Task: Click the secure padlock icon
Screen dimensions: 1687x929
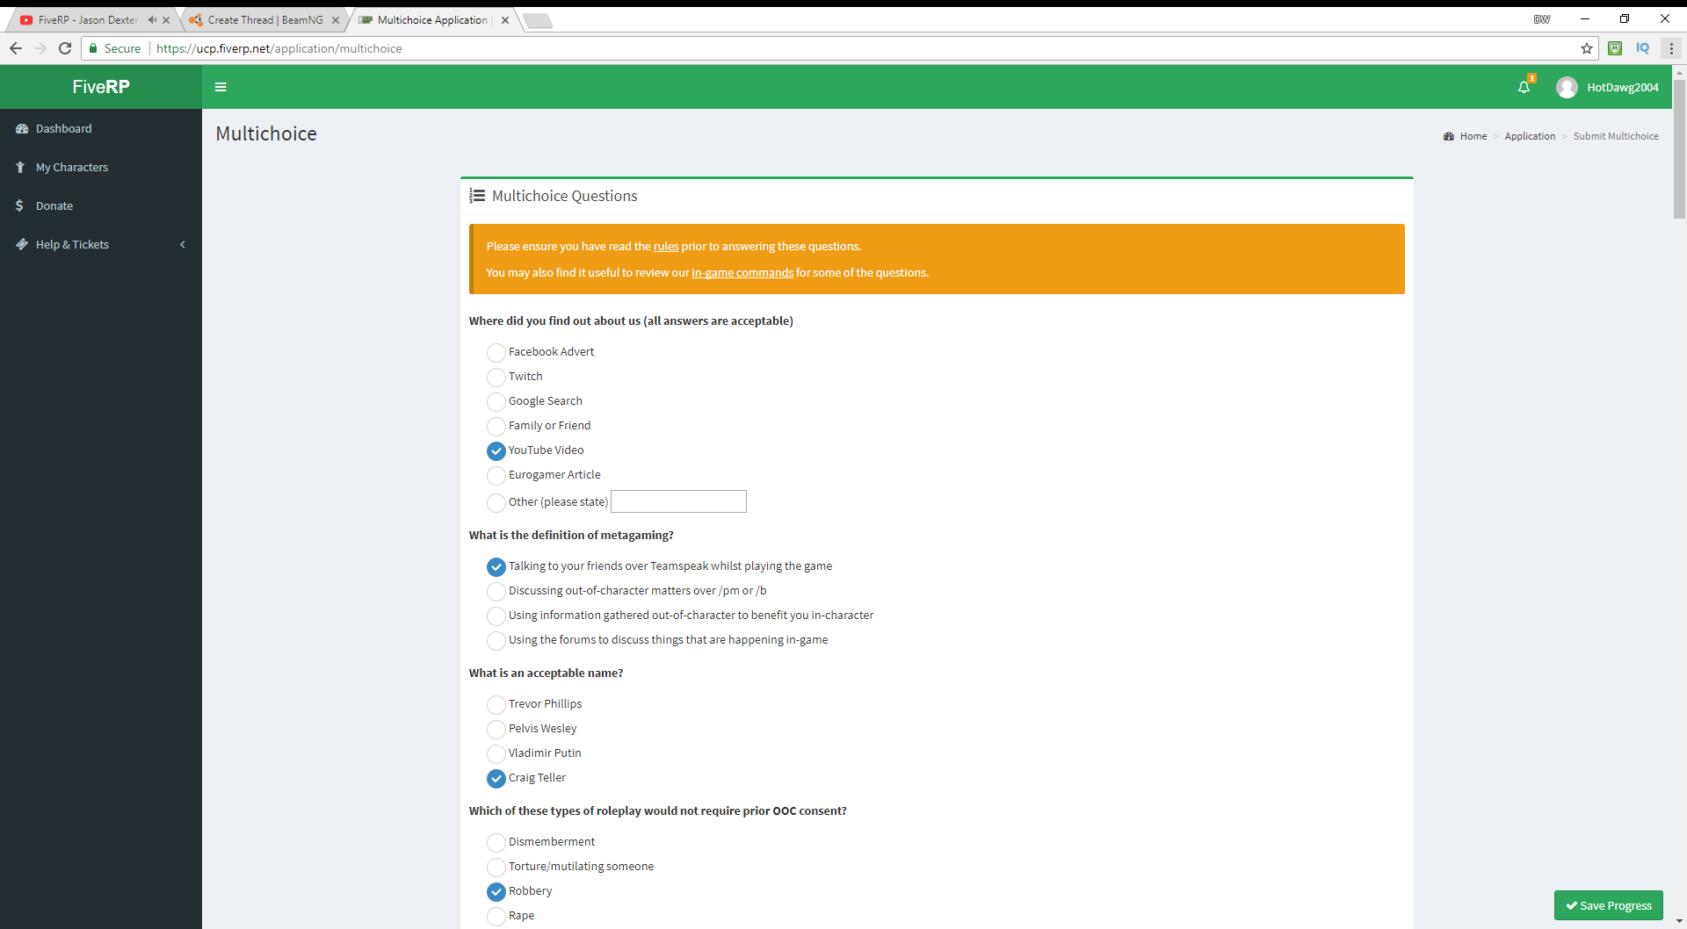Action: (x=93, y=48)
